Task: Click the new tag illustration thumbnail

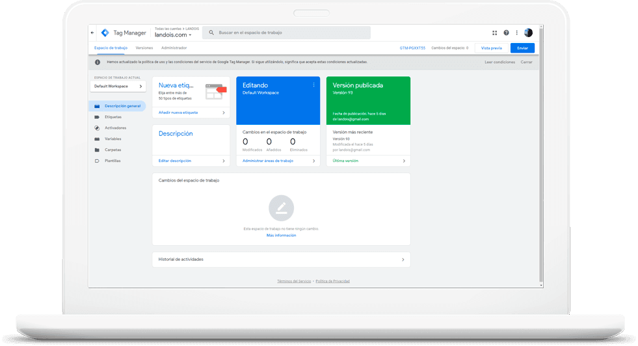Action: [216, 92]
